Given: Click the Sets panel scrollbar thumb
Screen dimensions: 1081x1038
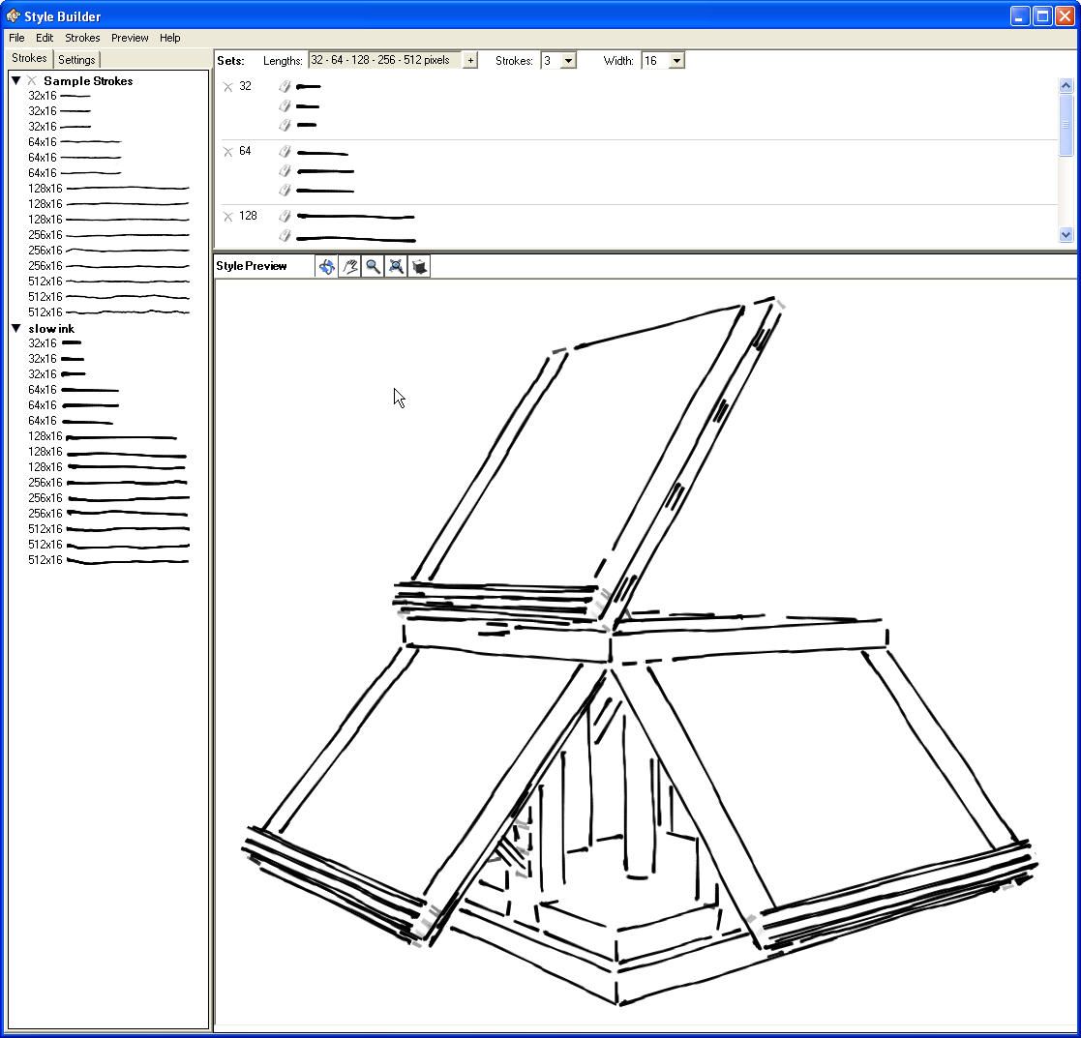Looking at the screenshot, I should (x=1066, y=125).
